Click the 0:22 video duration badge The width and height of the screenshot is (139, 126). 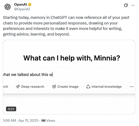click(x=11, y=109)
